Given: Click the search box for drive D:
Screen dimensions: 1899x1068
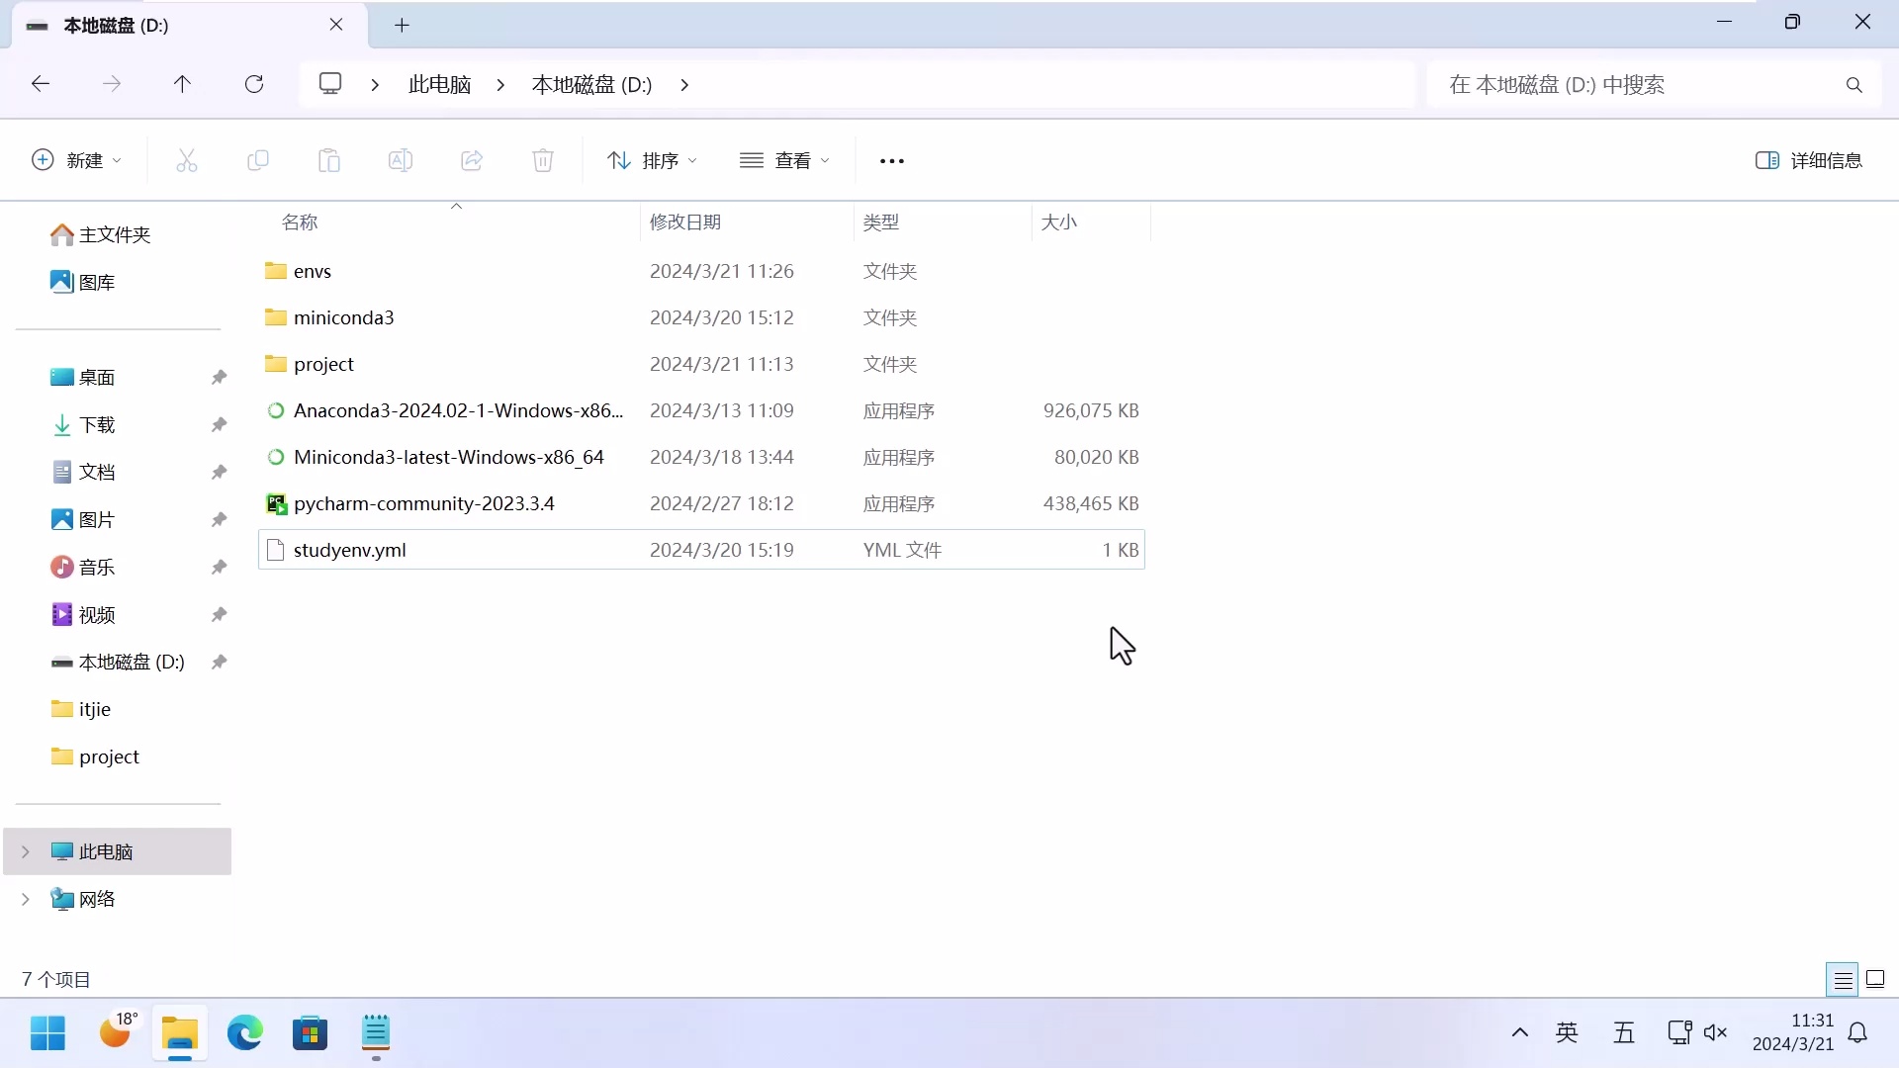Looking at the screenshot, I should pyautogui.click(x=1632, y=84).
